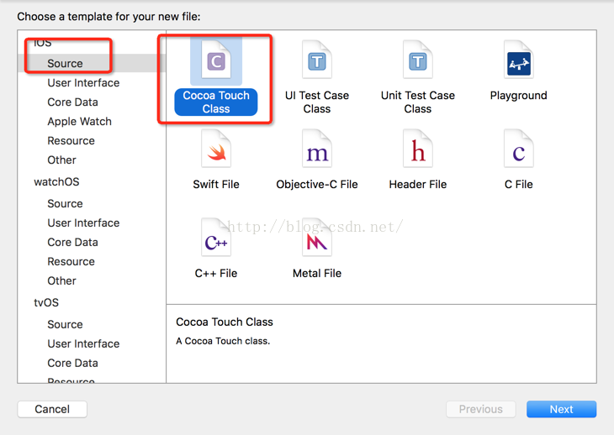Click the Next button
The width and height of the screenshot is (614, 435).
point(561,409)
